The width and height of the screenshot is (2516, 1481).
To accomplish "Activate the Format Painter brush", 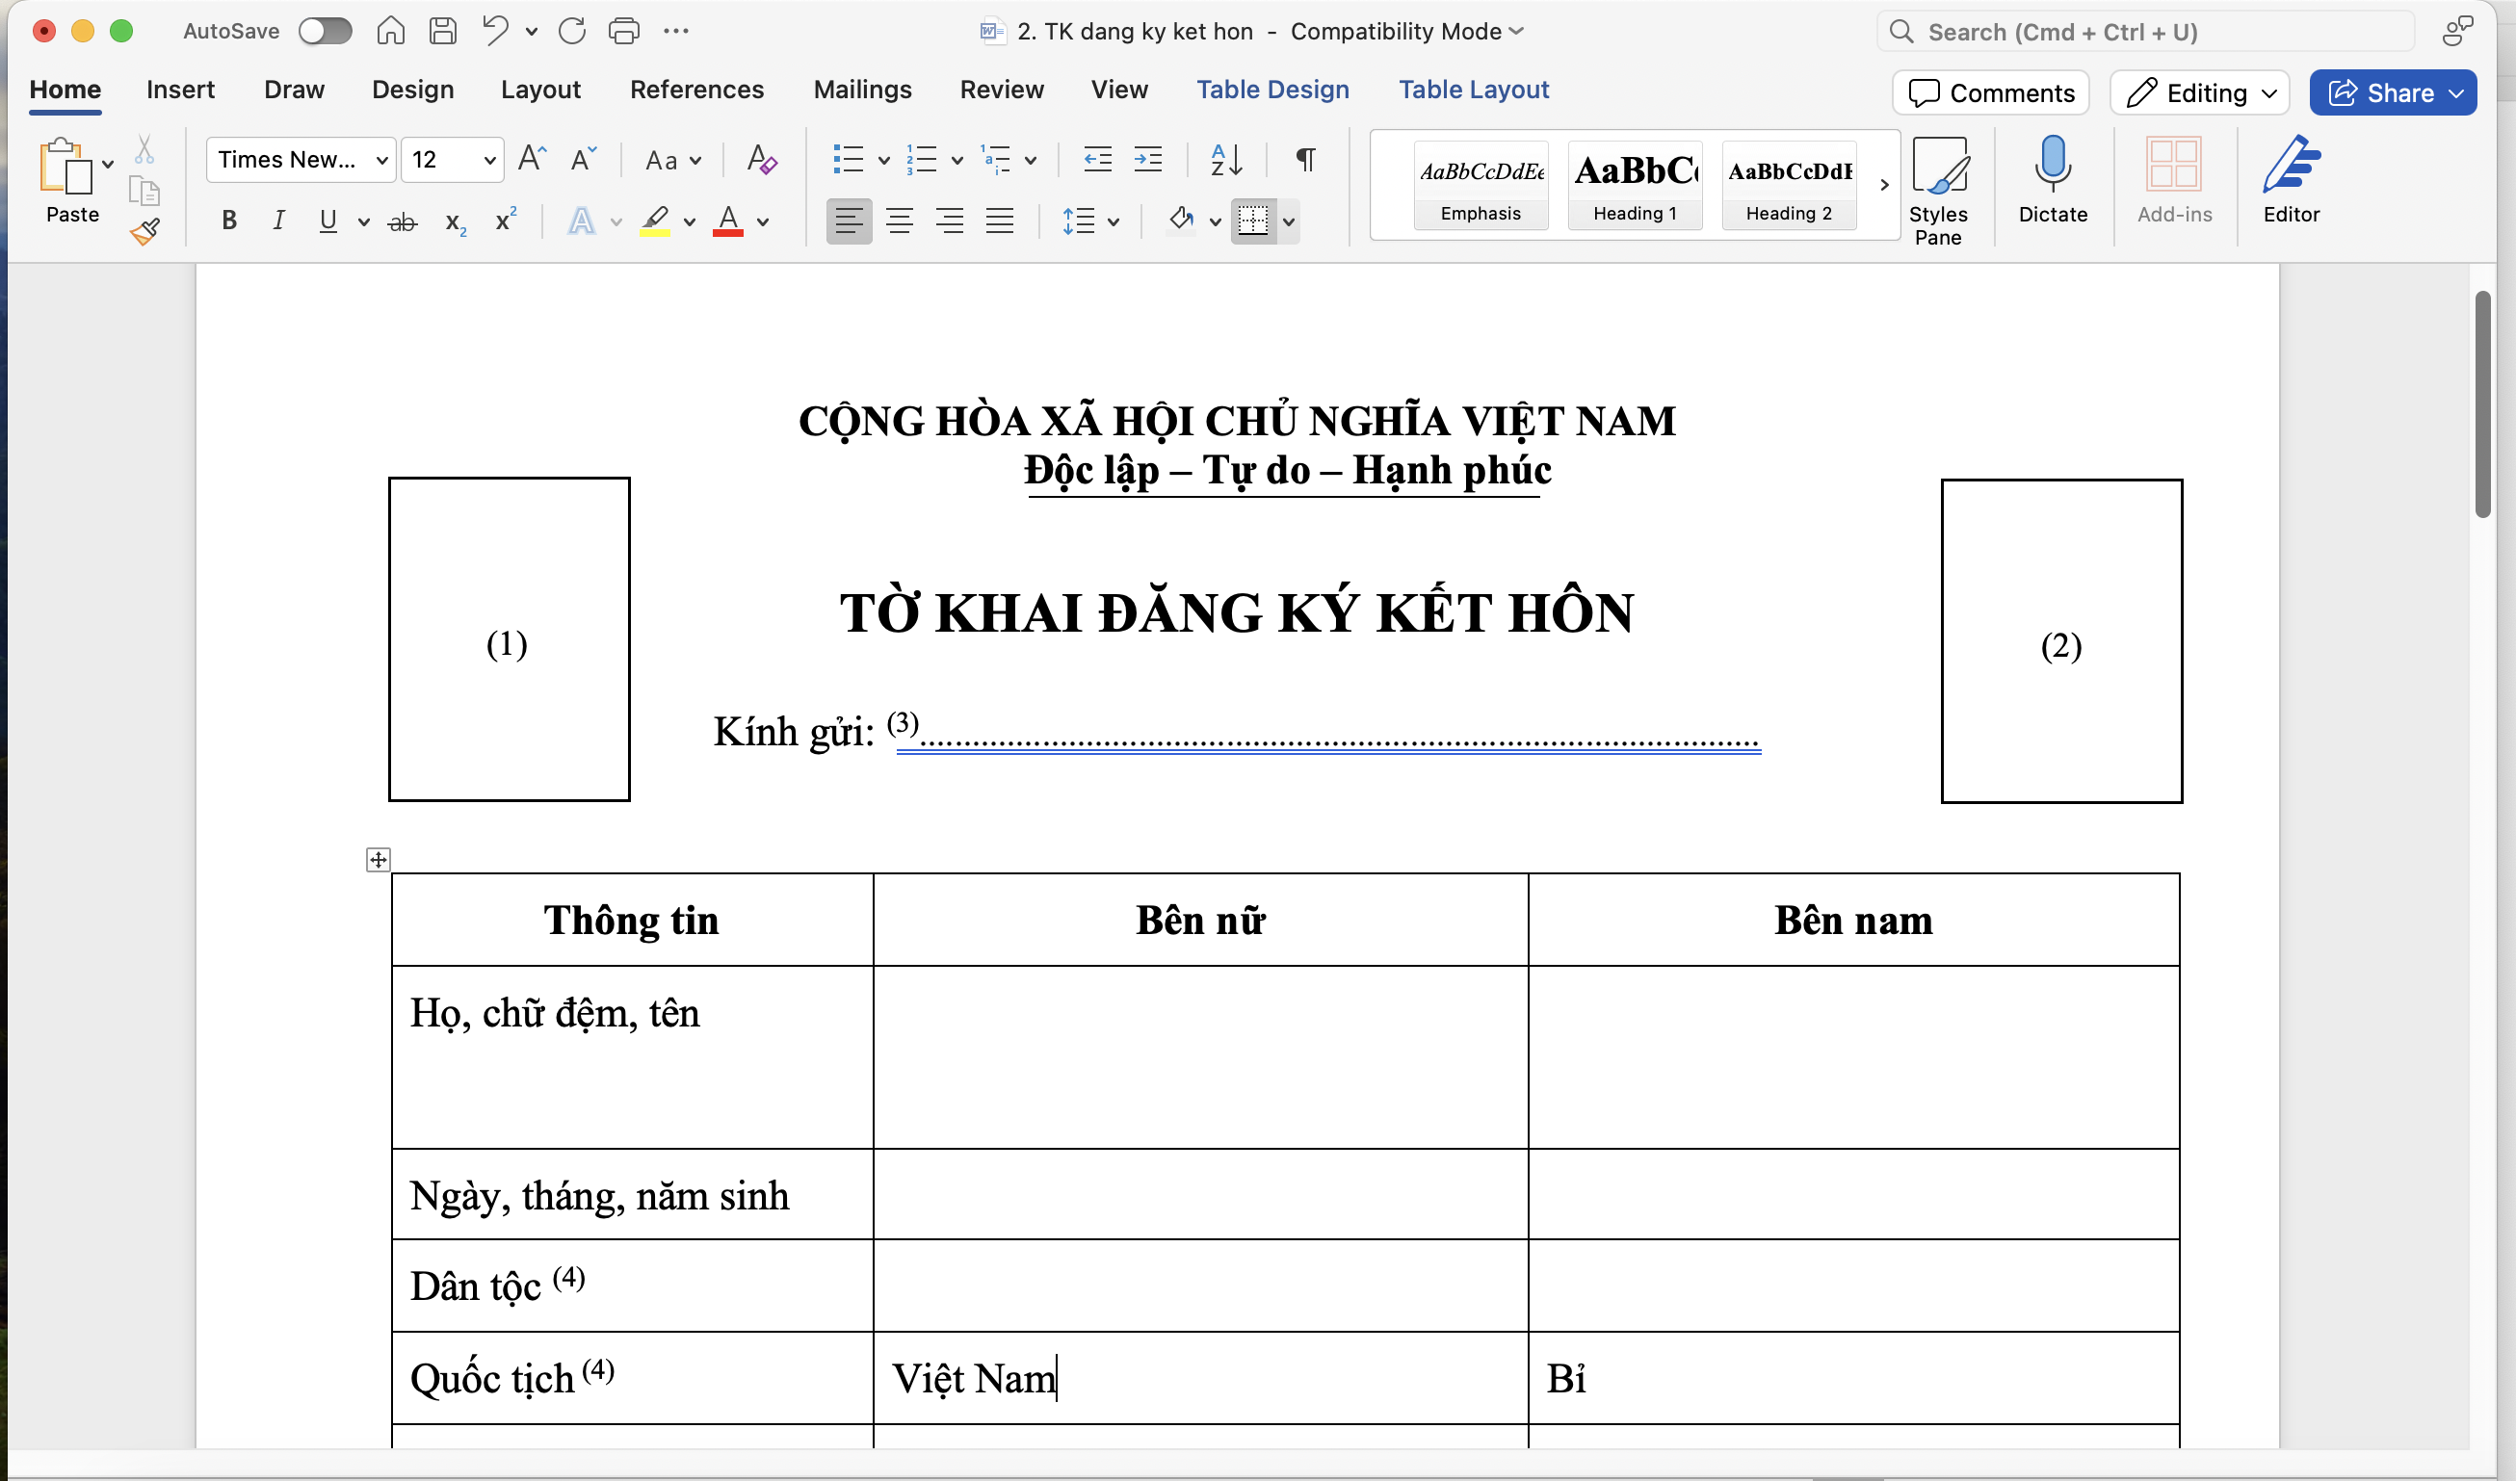I will point(144,231).
